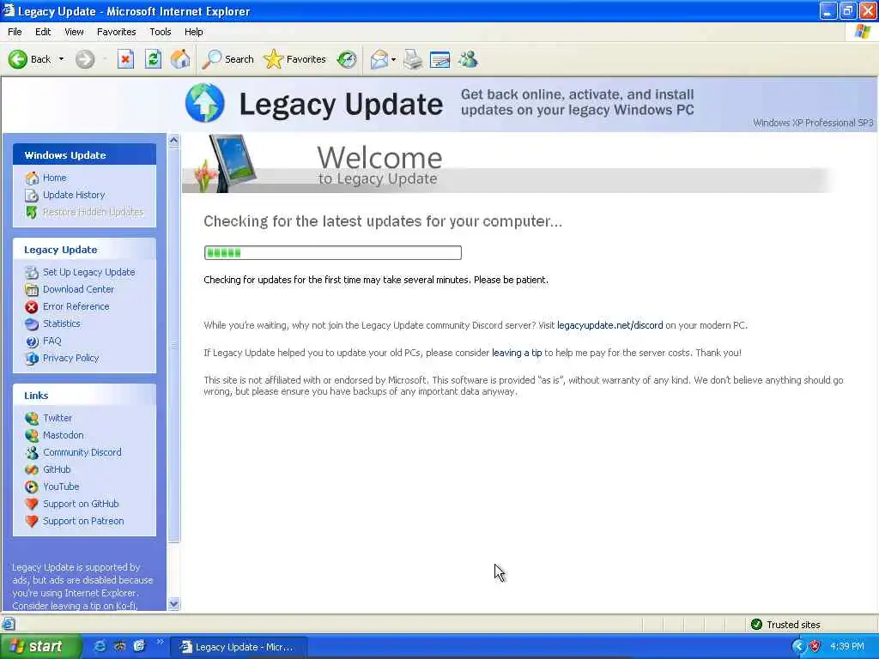Open the Help menu

point(194,32)
